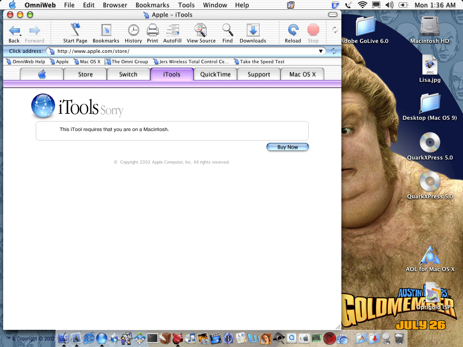Open Take the Speed Test bookmark

[259, 61]
